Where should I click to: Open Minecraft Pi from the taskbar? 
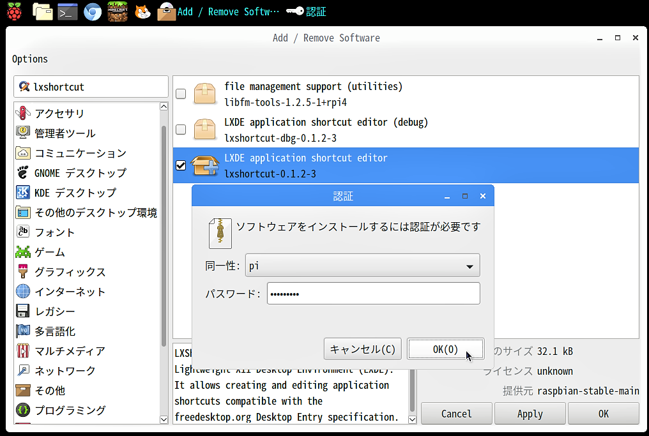(118, 11)
